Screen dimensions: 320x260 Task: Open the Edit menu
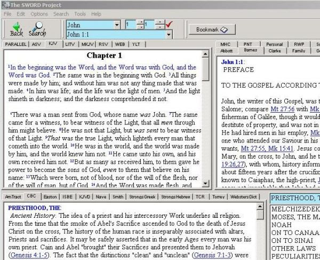click(21, 14)
